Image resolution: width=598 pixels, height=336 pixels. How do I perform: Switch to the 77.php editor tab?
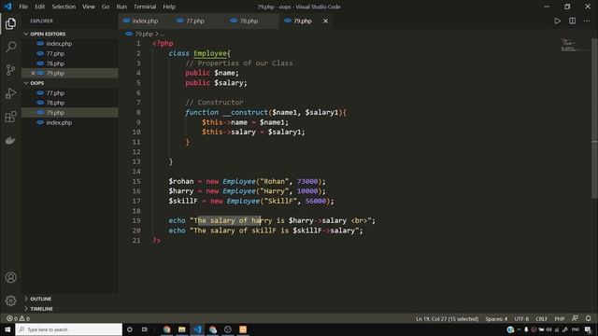tap(195, 21)
